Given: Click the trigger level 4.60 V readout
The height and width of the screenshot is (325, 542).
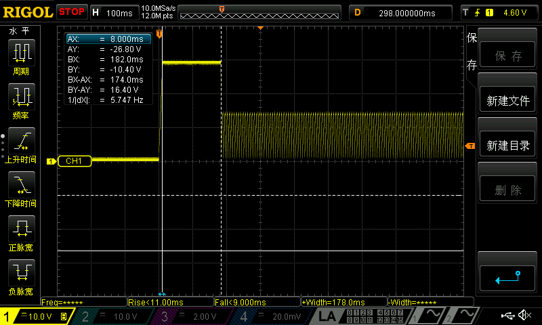Looking at the screenshot, I should click(x=515, y=13).
